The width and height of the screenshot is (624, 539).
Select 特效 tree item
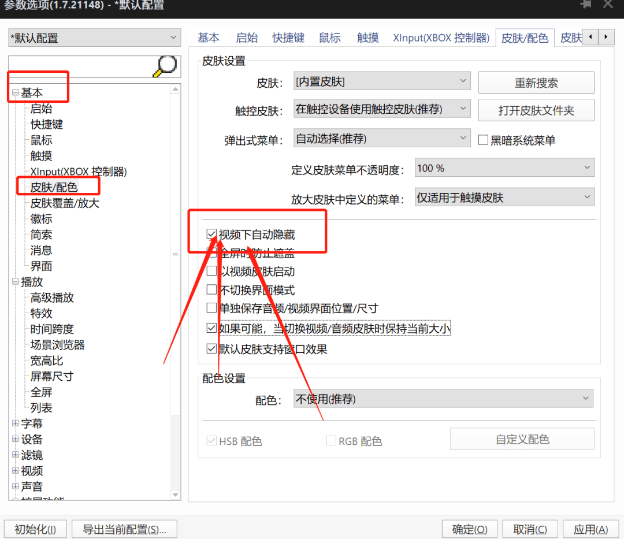click(42, 314)
